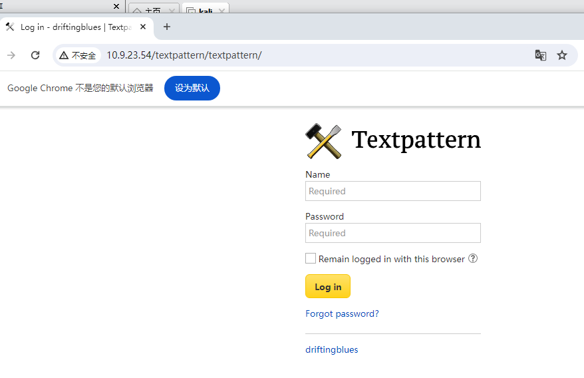Open the driftingblues site link
This screenshot has width=584, height=378.
pyautogui.click(x=331, y=349)
